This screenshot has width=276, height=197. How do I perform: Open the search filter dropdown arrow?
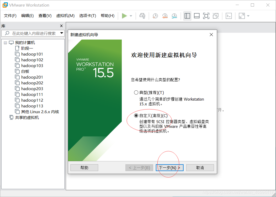(62, 33)
